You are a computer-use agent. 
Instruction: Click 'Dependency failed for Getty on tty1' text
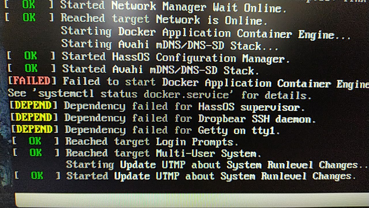click(172, 131)
